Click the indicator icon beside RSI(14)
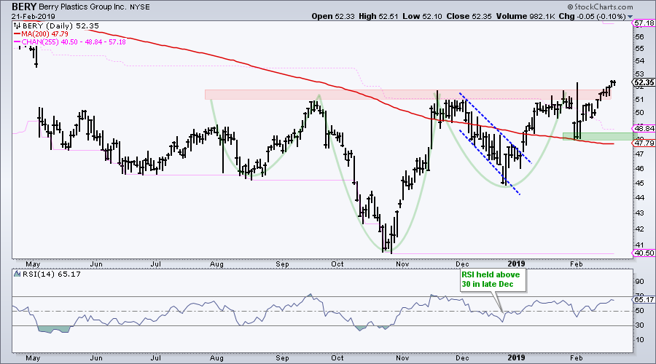 17,274
